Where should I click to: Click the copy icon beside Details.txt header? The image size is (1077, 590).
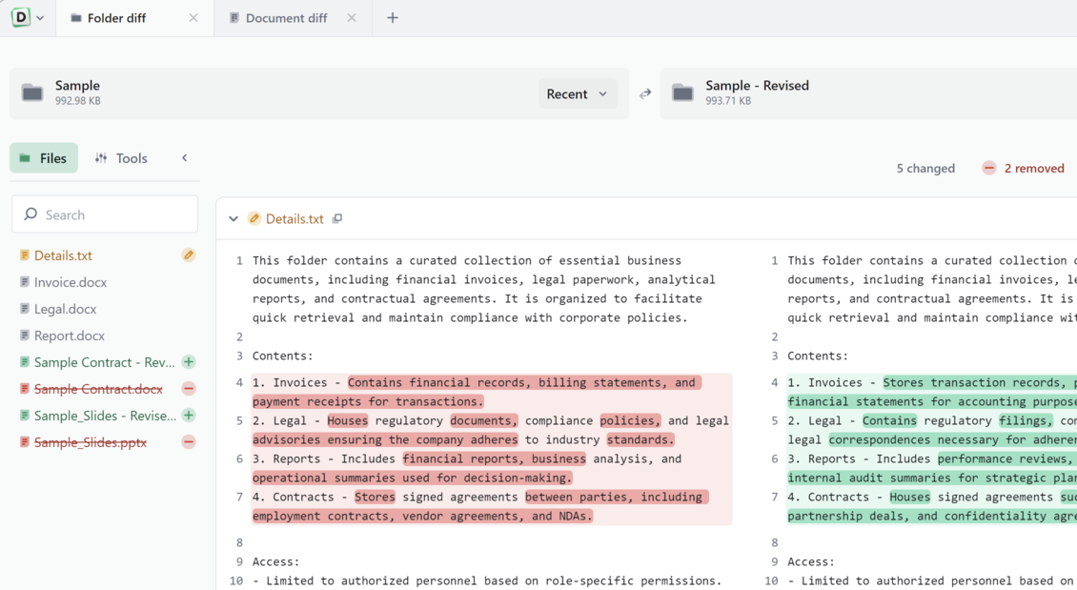click(x=337, y=219)
